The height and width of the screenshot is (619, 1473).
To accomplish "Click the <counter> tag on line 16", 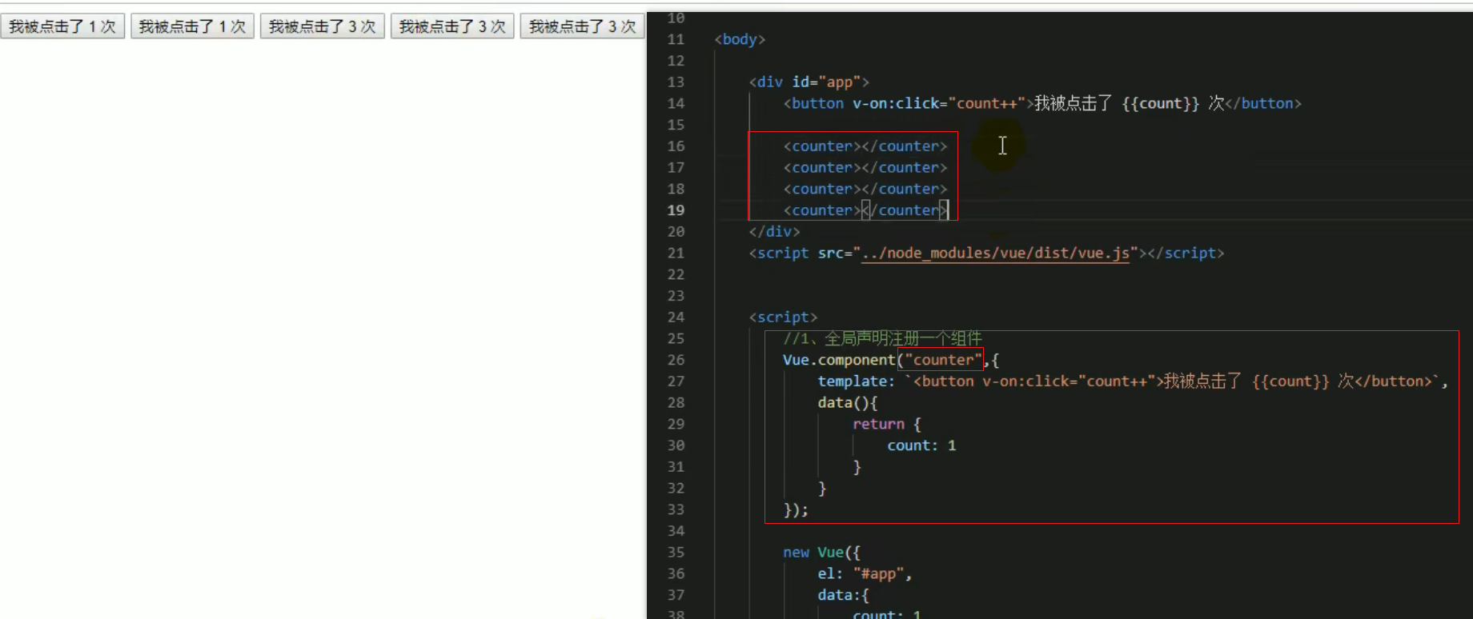I will [x=865, y=146].
